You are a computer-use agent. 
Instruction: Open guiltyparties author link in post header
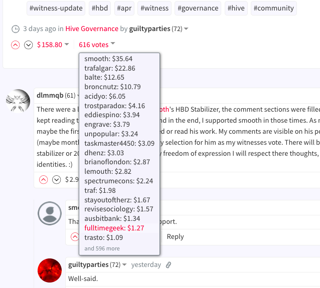(149, 29)
